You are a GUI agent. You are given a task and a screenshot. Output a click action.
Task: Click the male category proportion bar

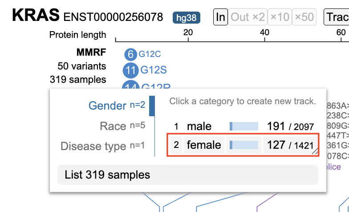(244, 126)
